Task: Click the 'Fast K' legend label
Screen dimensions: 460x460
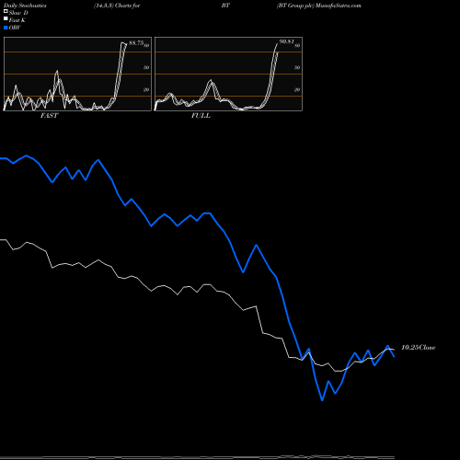Action: pos(17,20)
